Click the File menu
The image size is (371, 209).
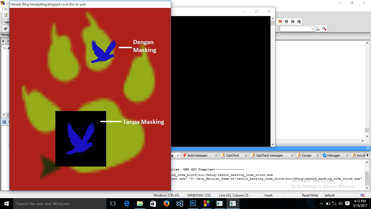pyautogui.click(x=4, y=9)
